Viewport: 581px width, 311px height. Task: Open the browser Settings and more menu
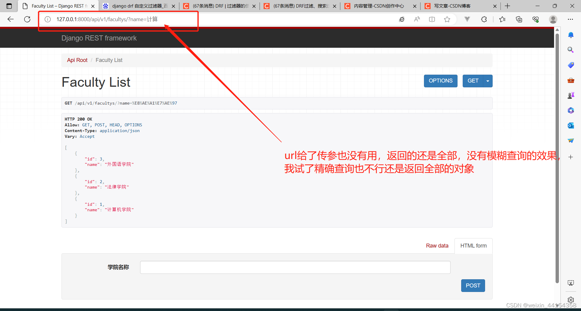(x=570, y=19)
